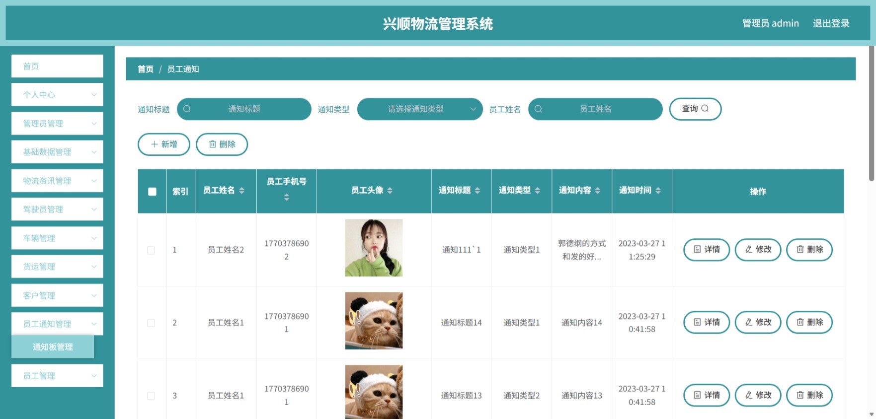Screen dimensions: 876x419
Task: Expand 客户管理 sidebar menu
Action: 57,295
